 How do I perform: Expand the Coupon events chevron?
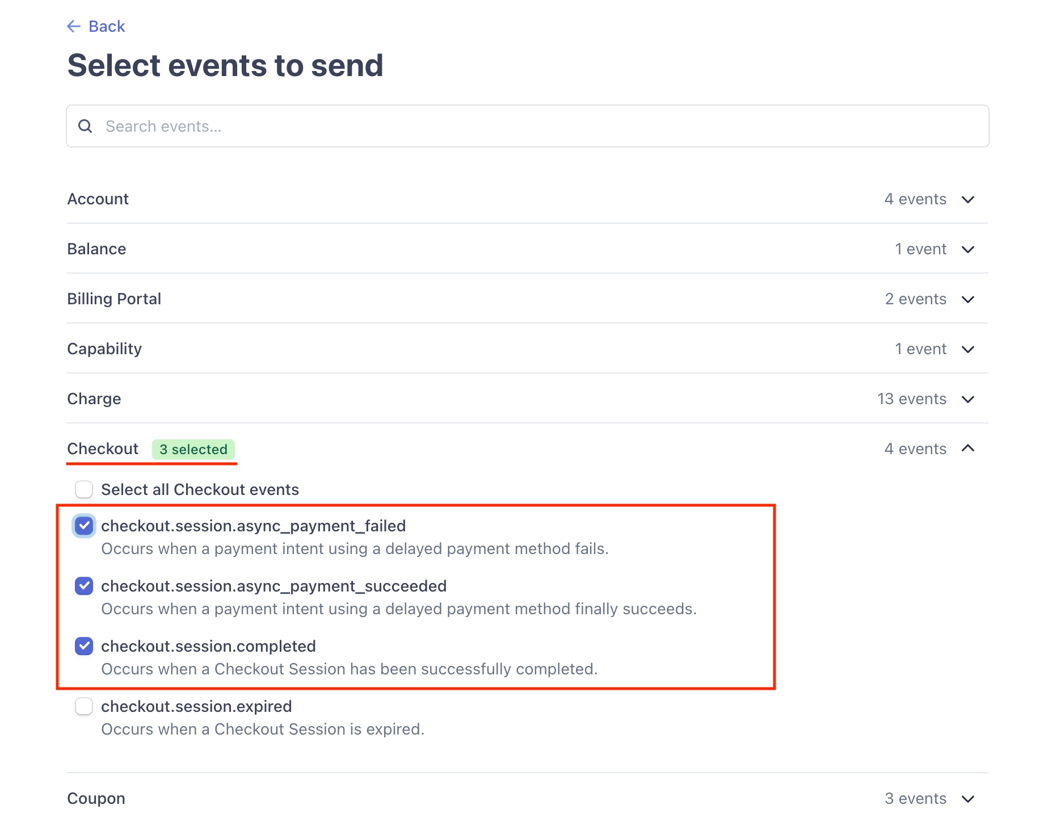968,799
